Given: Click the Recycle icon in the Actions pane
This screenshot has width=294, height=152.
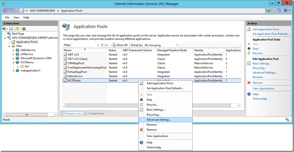Looking at the screenshot, I should [x=249, y=53].
